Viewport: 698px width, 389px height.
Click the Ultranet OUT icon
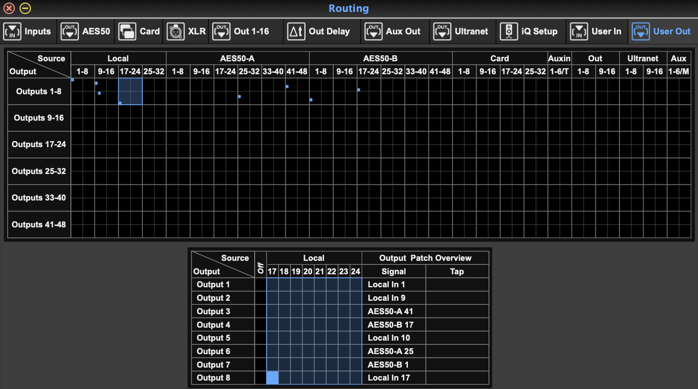tap(442, 32)
